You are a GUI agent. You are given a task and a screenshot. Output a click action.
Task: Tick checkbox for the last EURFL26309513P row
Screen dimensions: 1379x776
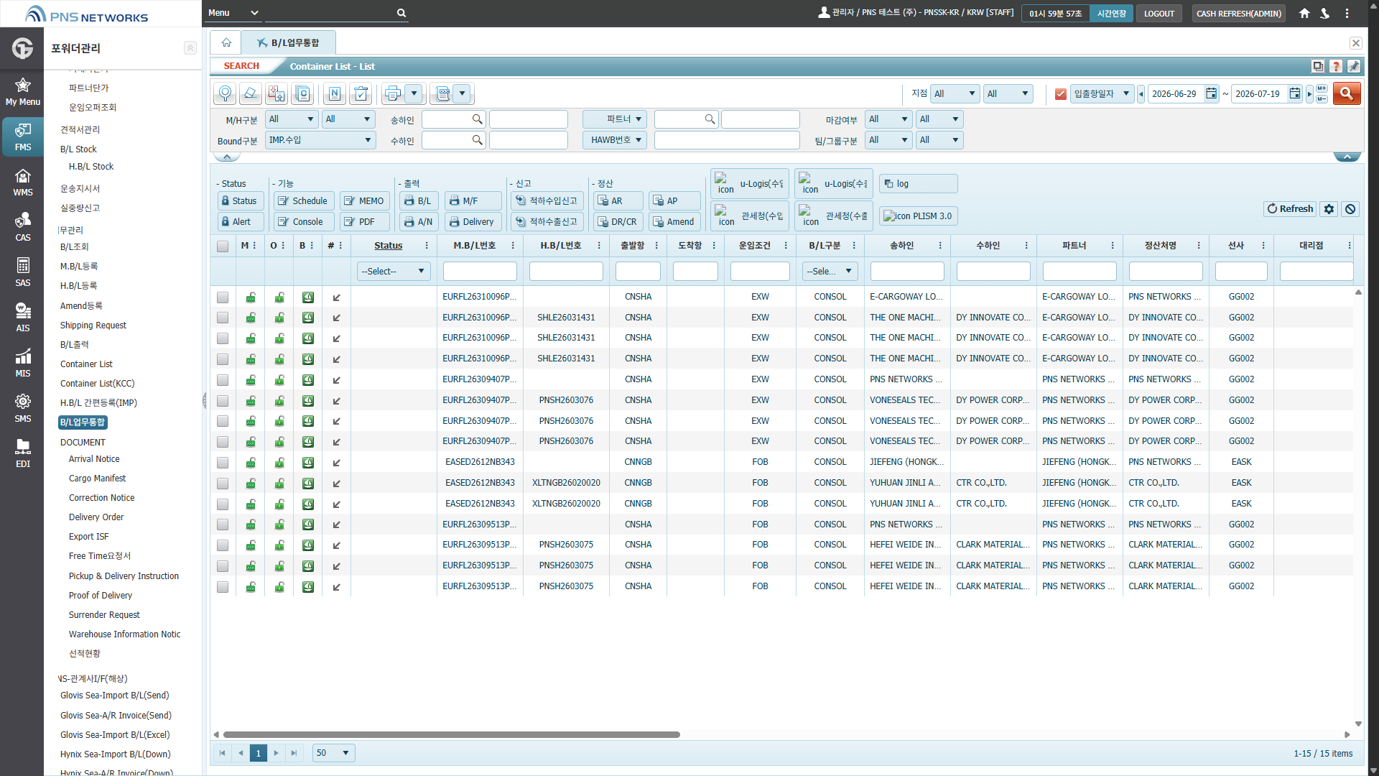tap(223, 586)
